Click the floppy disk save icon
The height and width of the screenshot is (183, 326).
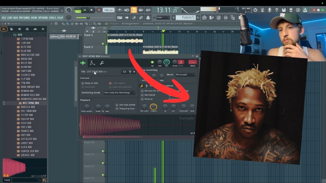click(284, 10)
